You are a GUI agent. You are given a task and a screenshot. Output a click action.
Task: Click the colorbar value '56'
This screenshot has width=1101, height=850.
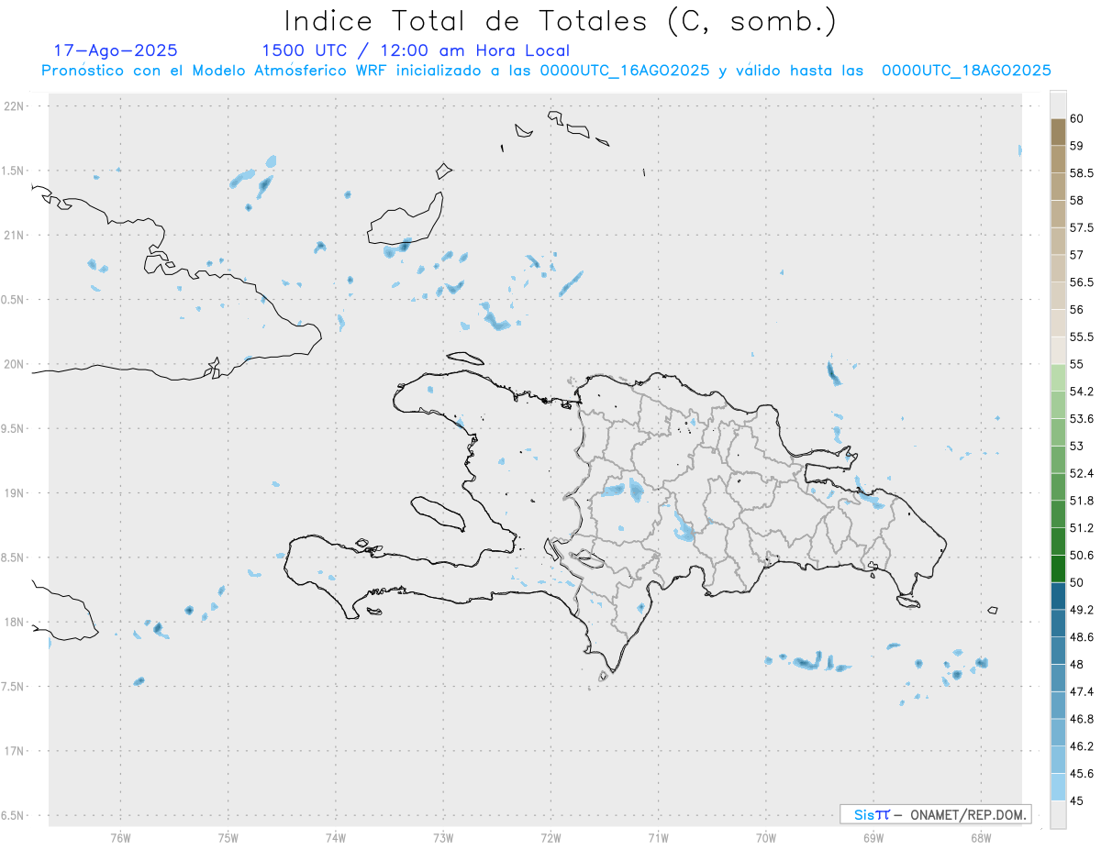[1075, 310]
